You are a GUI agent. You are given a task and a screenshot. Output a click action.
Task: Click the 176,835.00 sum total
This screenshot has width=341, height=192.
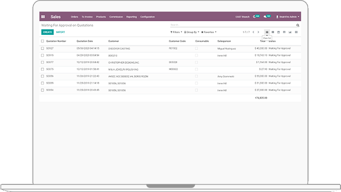pos(261,98)
